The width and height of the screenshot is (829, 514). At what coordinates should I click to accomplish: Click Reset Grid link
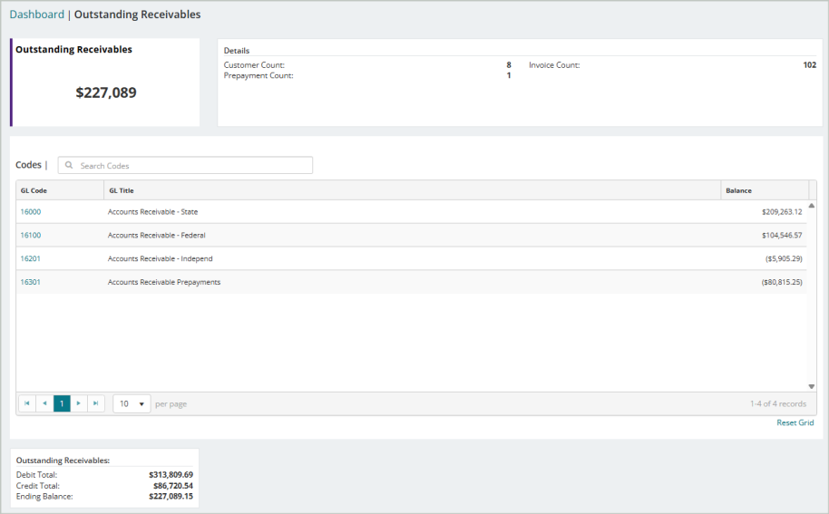[x=795, y=422]
